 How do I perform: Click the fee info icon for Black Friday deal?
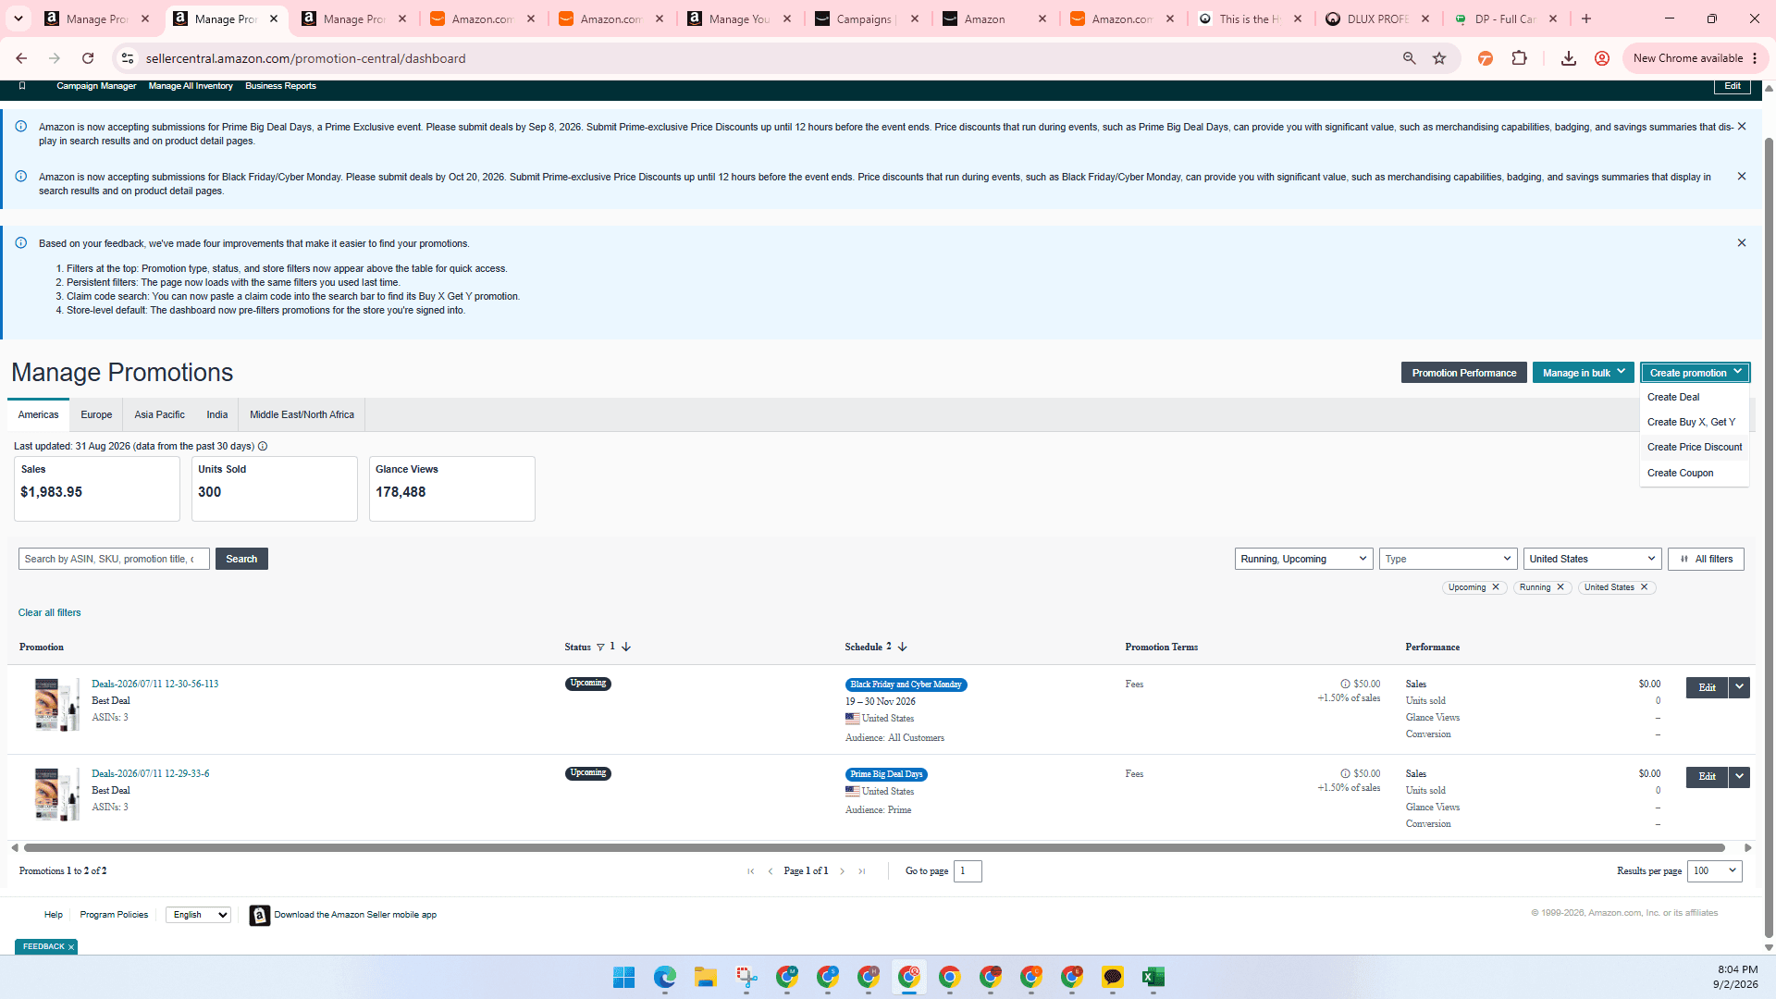point(1346,684)
